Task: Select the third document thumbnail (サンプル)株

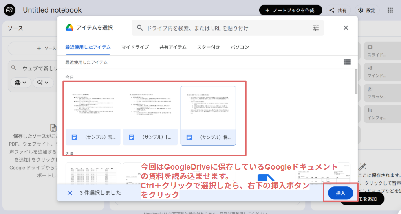Action: [208, 116]
